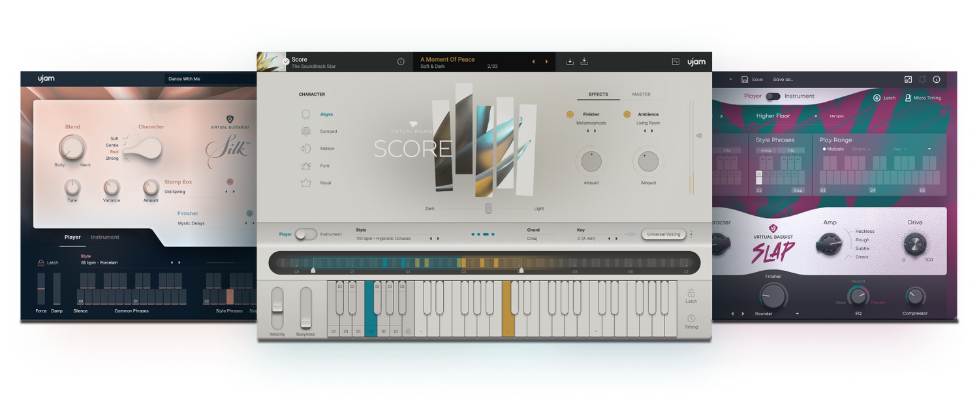Flip the Player/Instrument switch in Score
The height and width of the screenshot is (394, 979).
click(305, 234)
